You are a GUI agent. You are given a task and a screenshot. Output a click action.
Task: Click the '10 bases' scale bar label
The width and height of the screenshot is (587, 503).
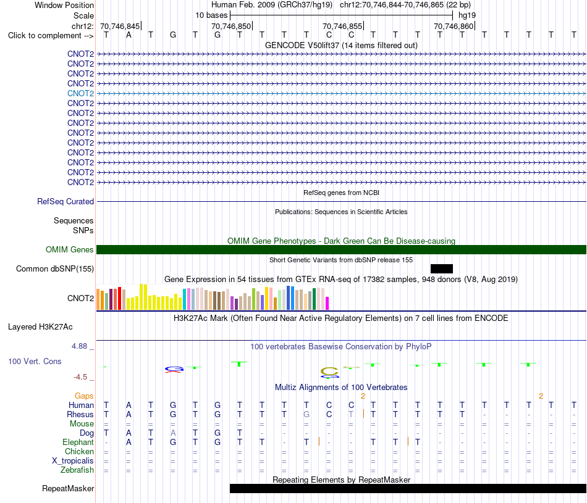tap(211, 15)
